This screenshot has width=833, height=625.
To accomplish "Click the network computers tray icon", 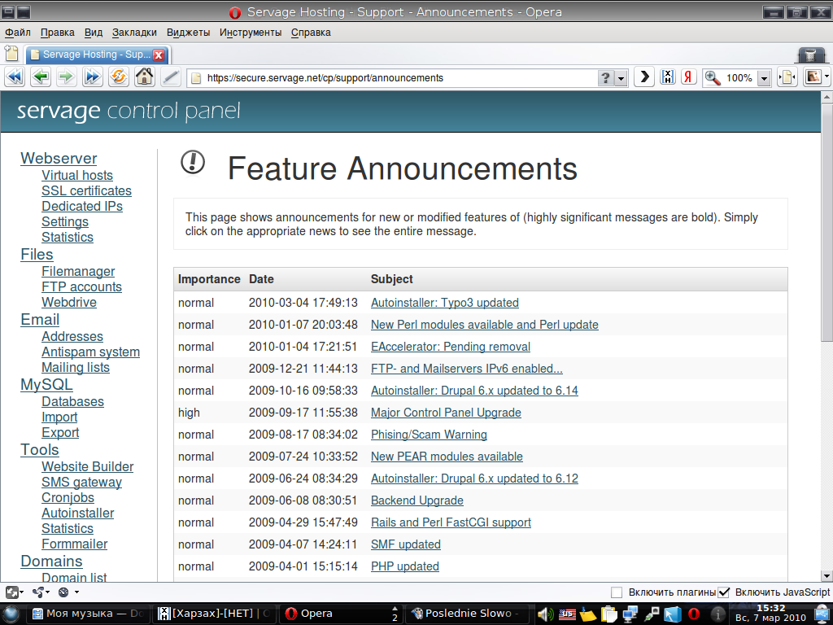I will pos(630,614).
